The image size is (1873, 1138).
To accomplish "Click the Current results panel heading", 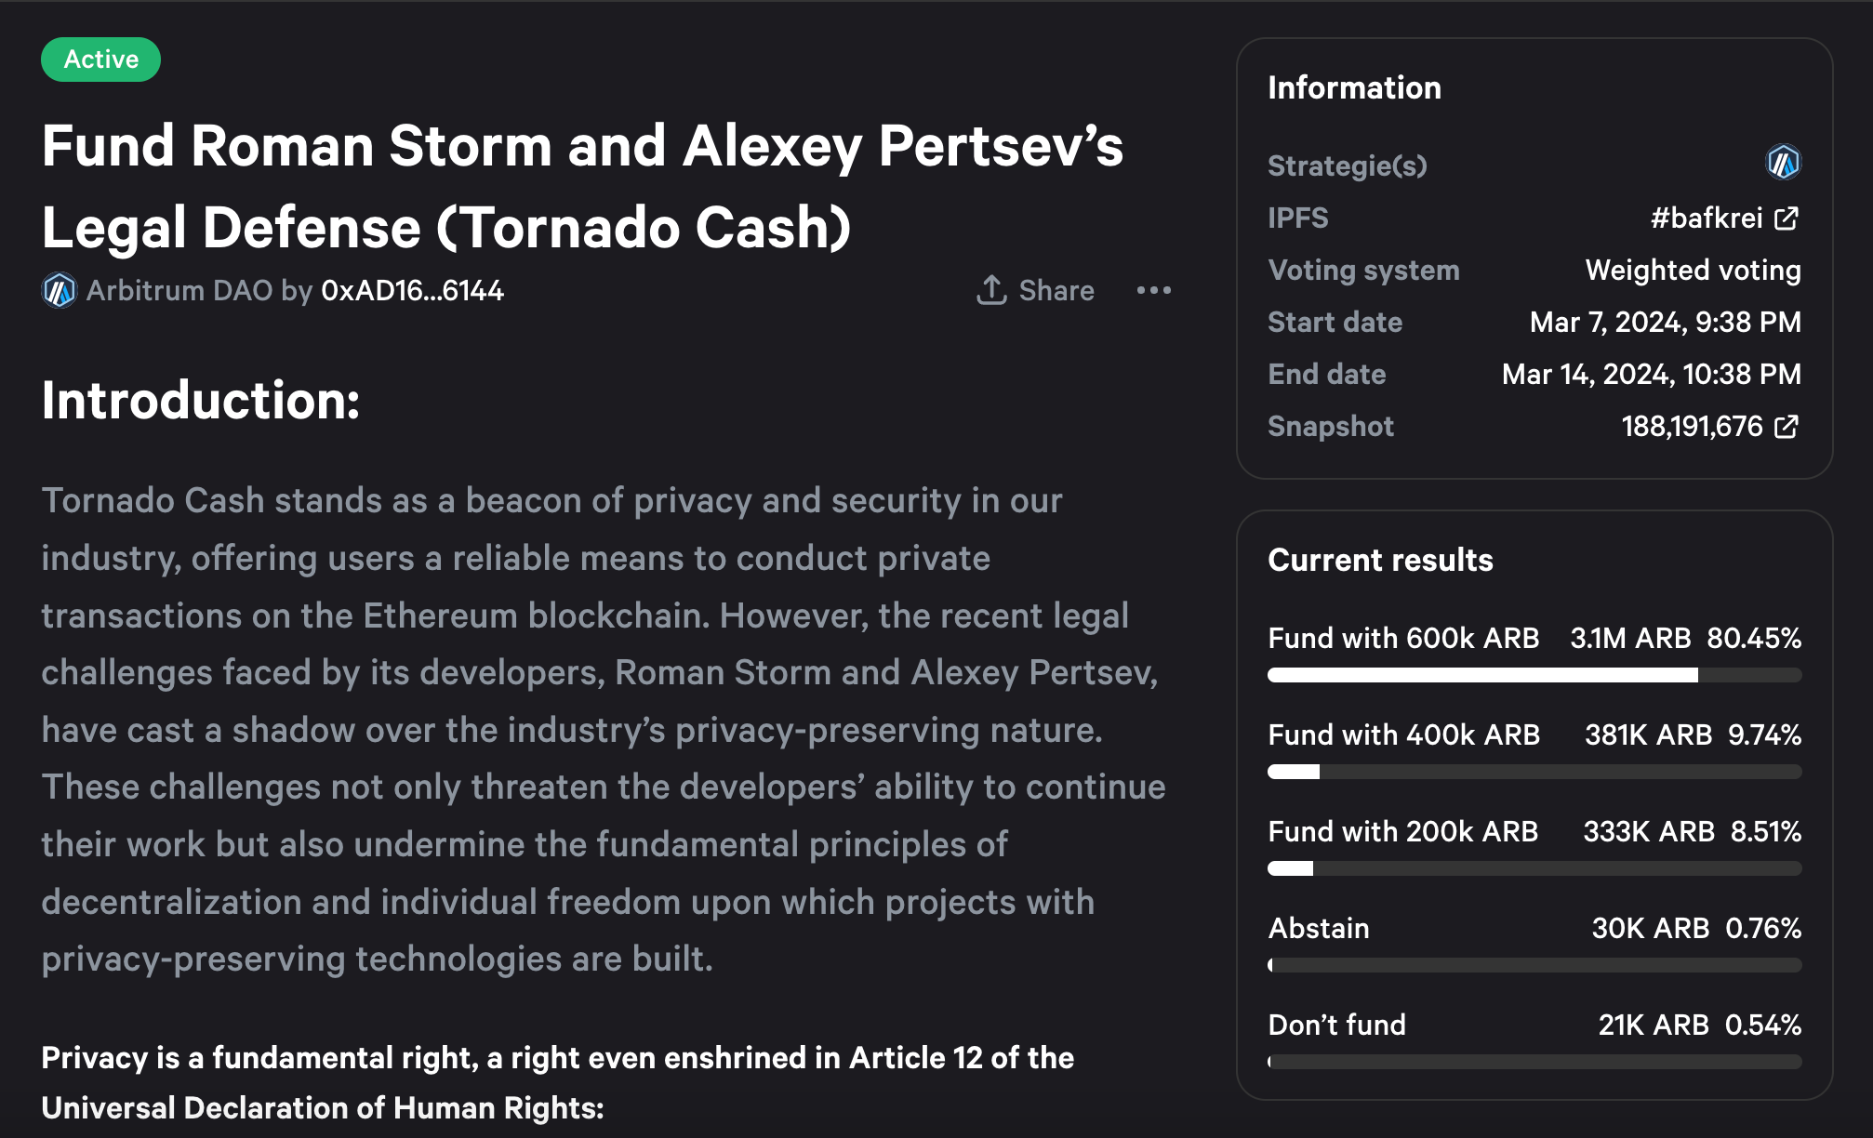I will point(1380,561).
